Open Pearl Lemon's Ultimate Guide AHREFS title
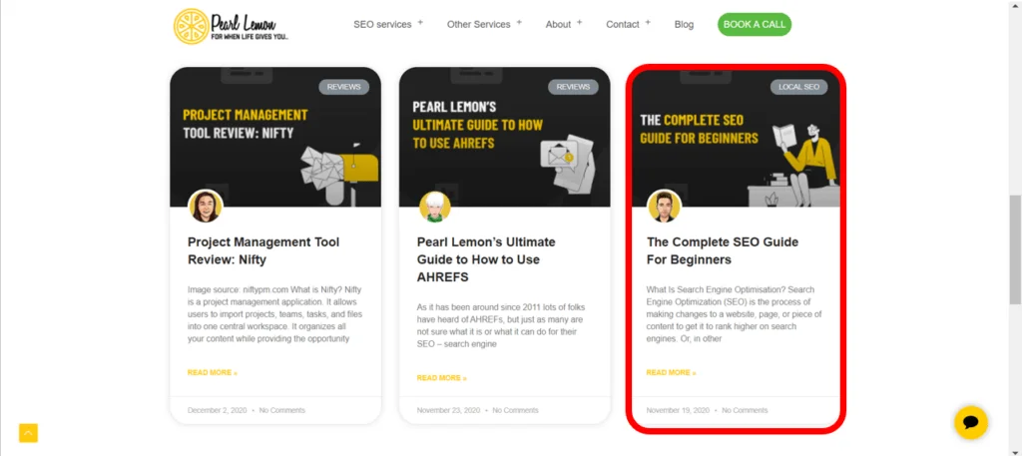Image resolution: width=1022 pixels, height=456 pixels. 486,259
